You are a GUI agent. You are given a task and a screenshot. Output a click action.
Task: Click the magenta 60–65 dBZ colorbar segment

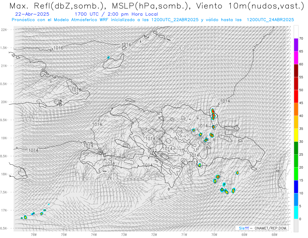click(296, 58)
